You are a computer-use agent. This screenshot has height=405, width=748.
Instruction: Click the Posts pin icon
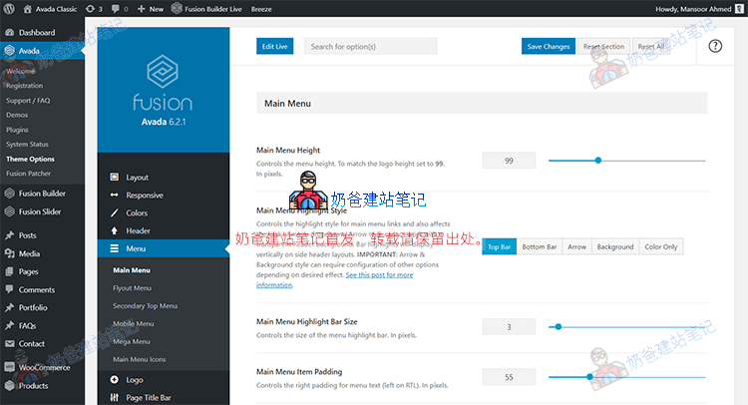pyautogui.click(x=9, y=235)
